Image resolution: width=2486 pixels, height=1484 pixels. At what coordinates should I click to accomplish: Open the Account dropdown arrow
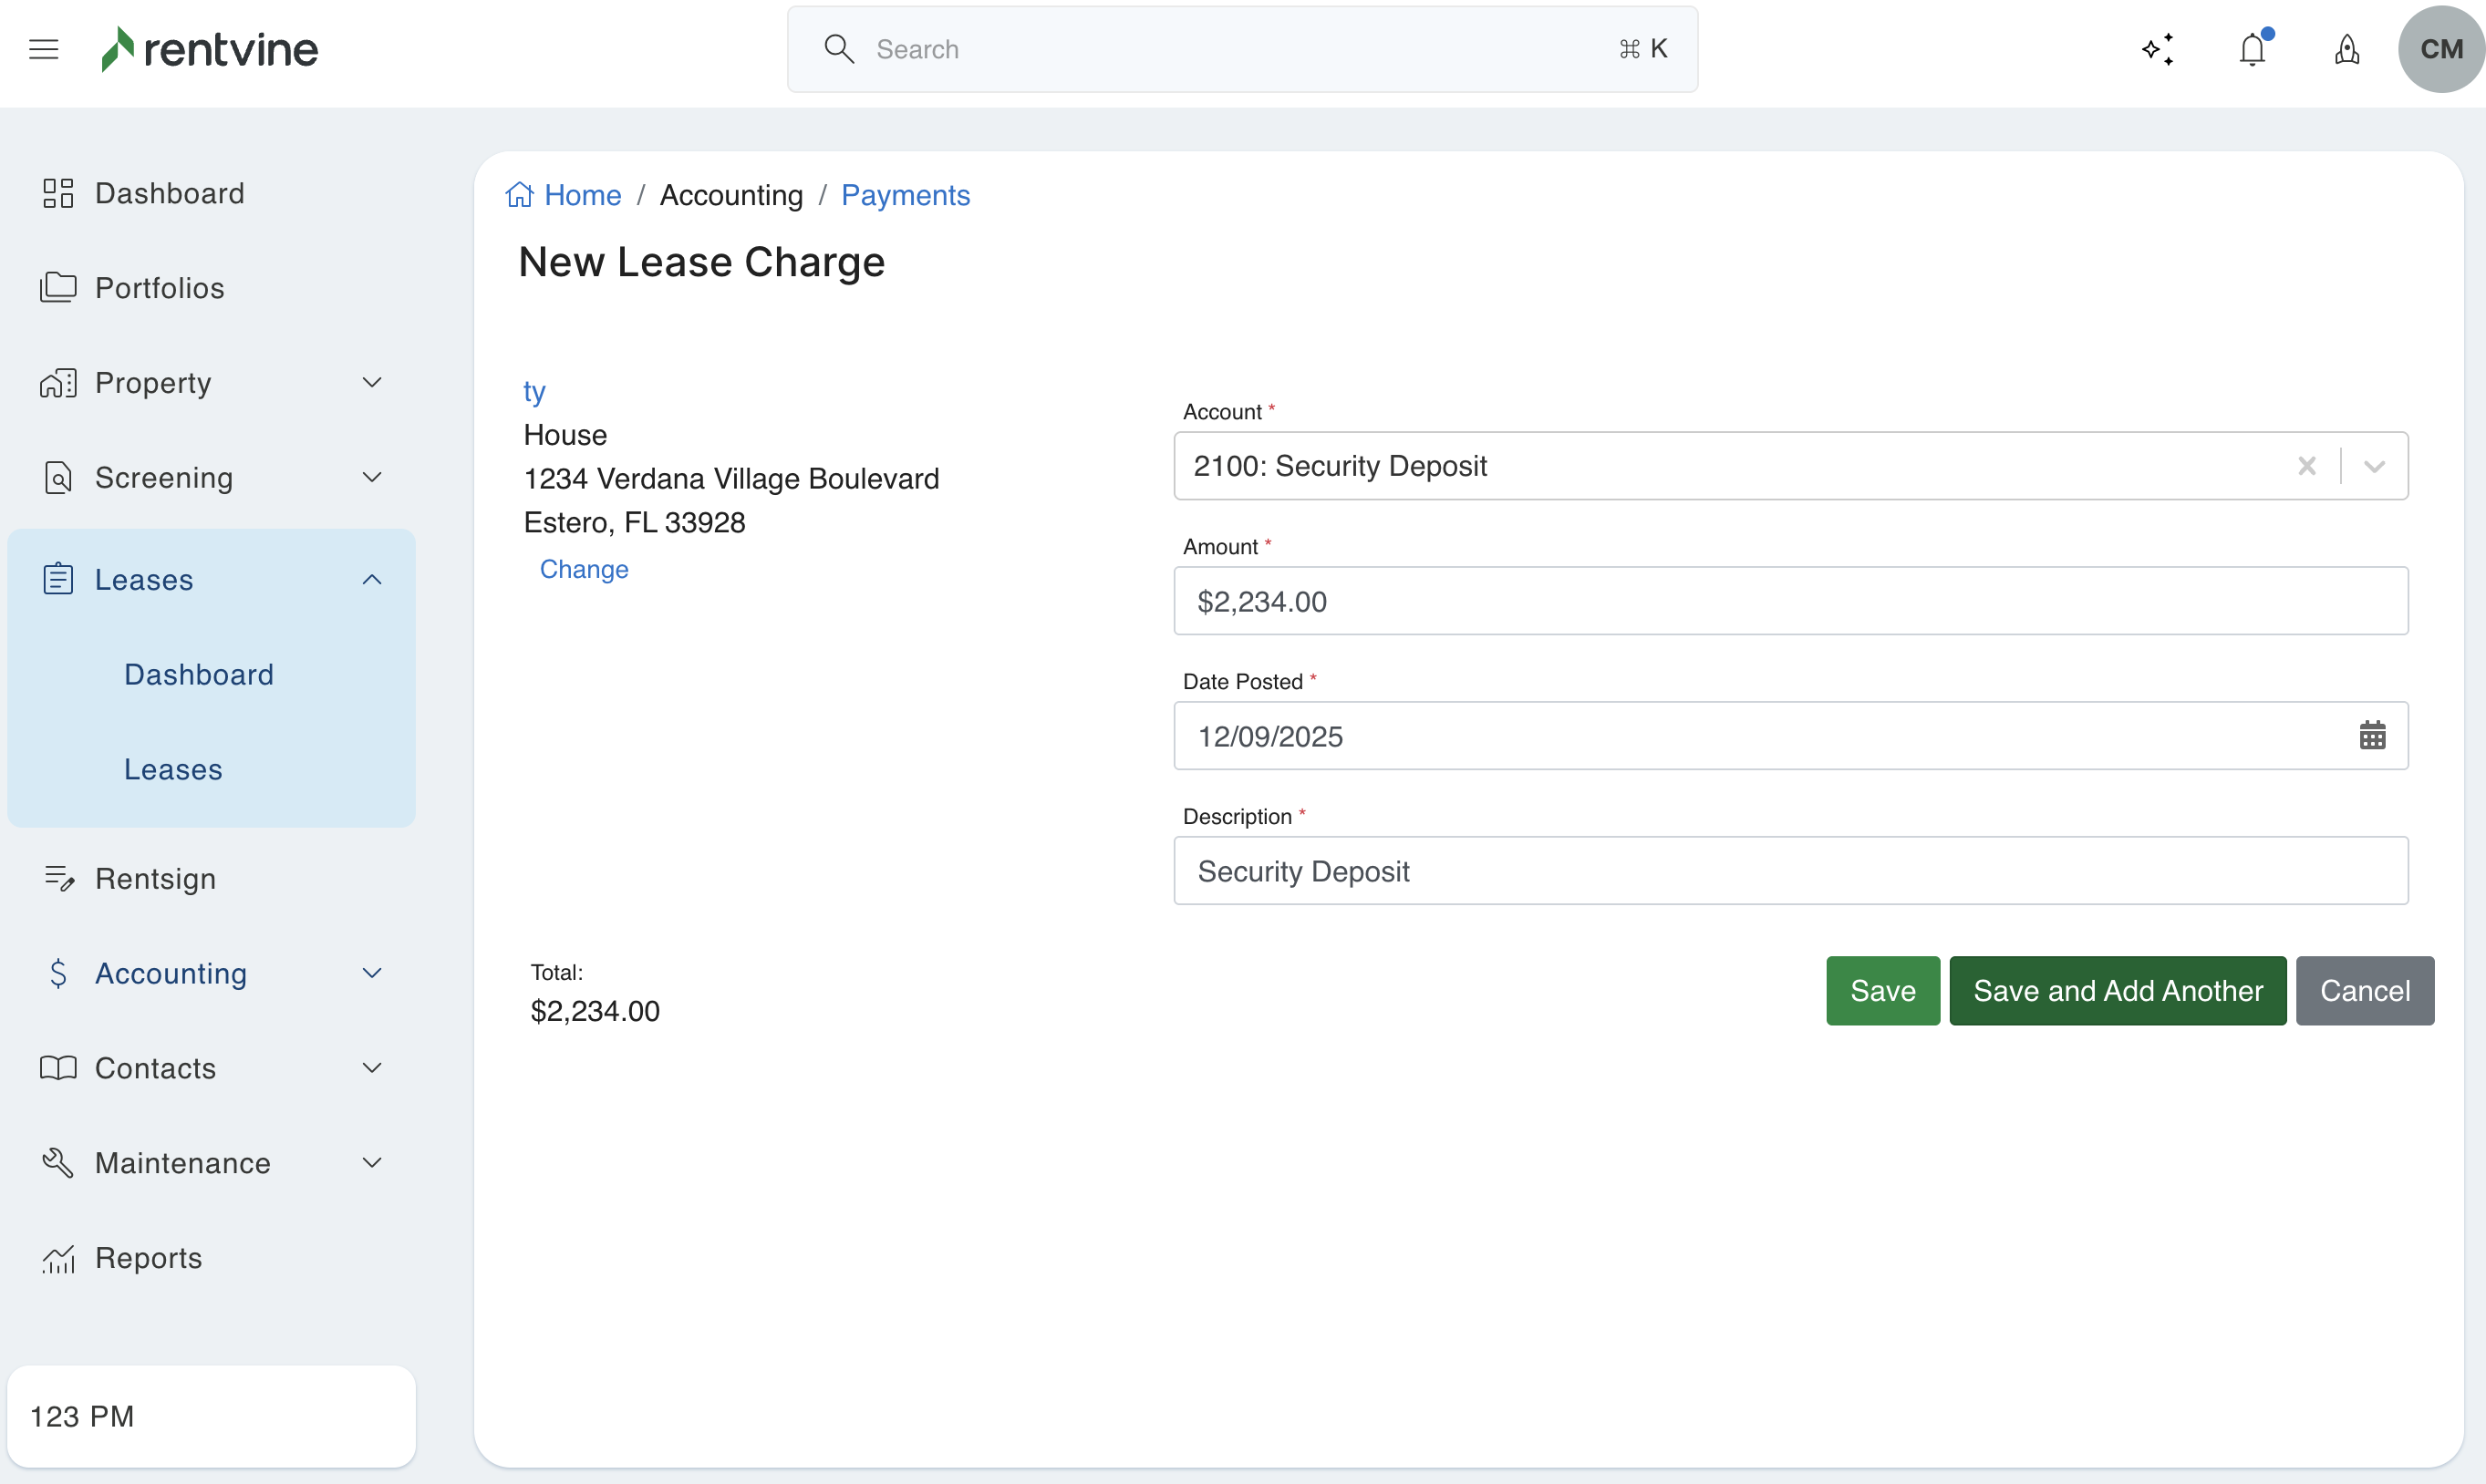coord(2374,466)
